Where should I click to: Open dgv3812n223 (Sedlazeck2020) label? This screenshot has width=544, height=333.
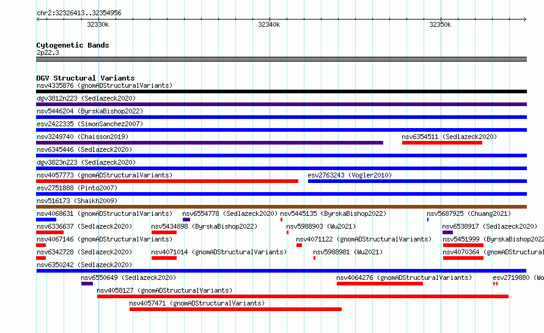(x=86, y=98)
